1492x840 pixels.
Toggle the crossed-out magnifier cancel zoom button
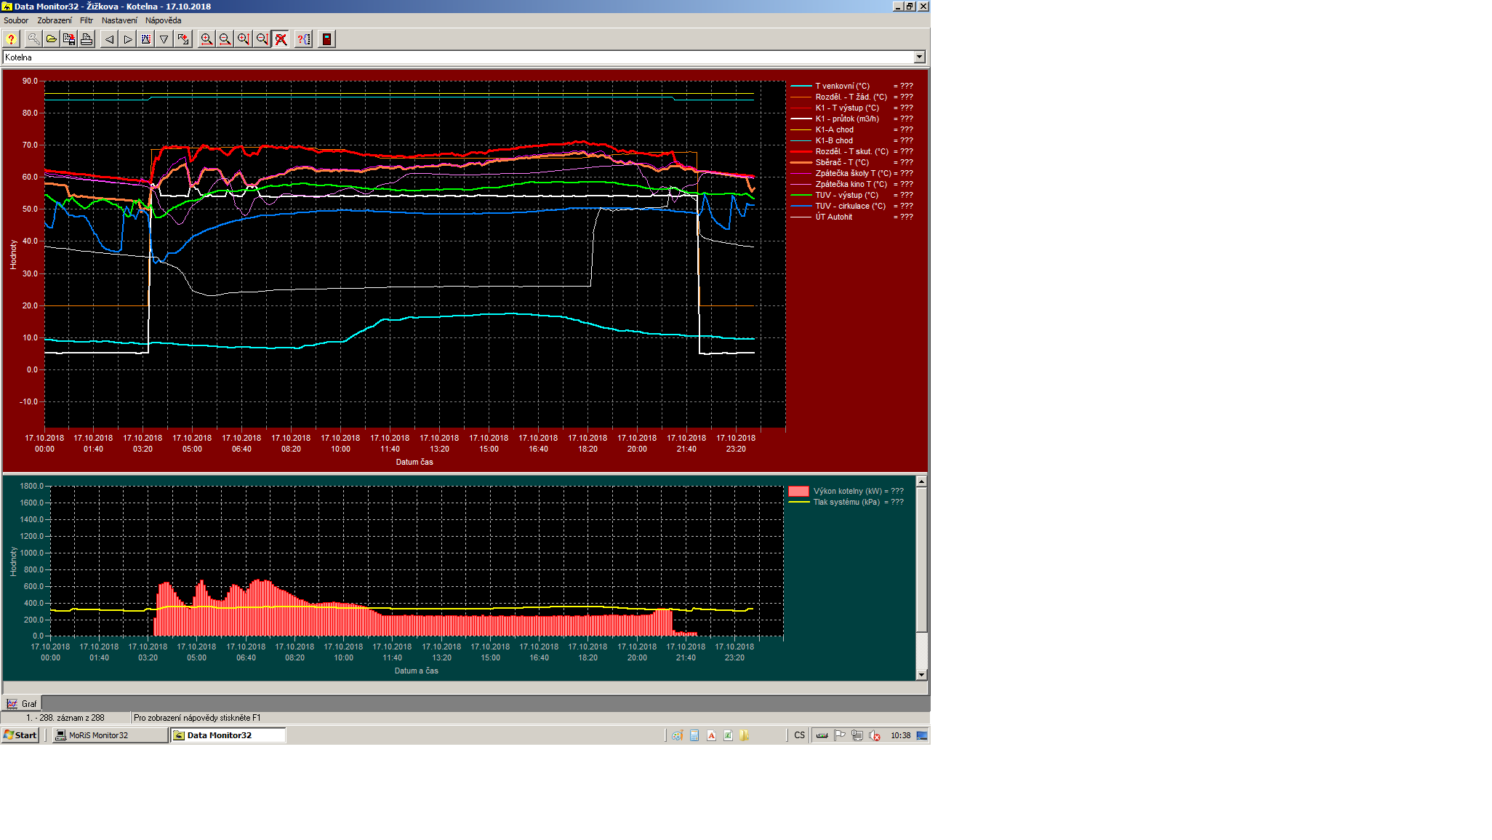(281, 39)
